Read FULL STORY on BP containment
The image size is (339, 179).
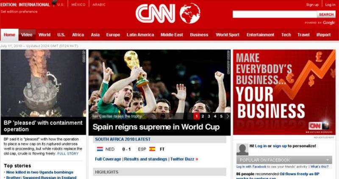click(68, 154)
